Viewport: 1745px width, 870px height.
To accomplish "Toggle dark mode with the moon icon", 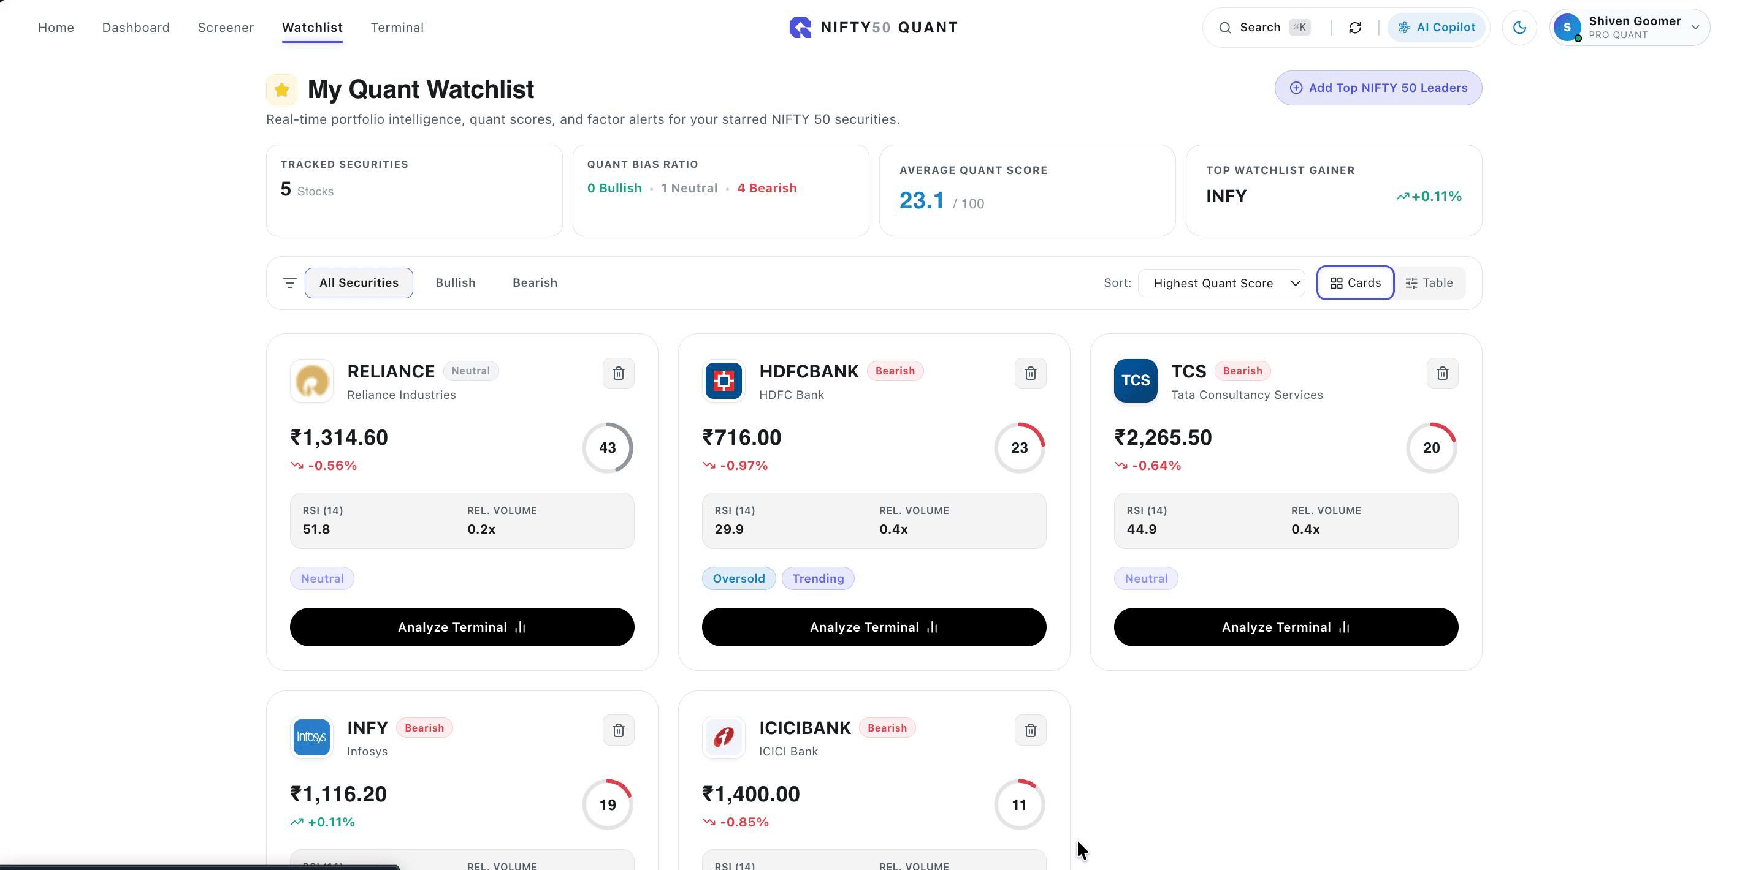I will pyautogui.click(x=1519, y=28).
